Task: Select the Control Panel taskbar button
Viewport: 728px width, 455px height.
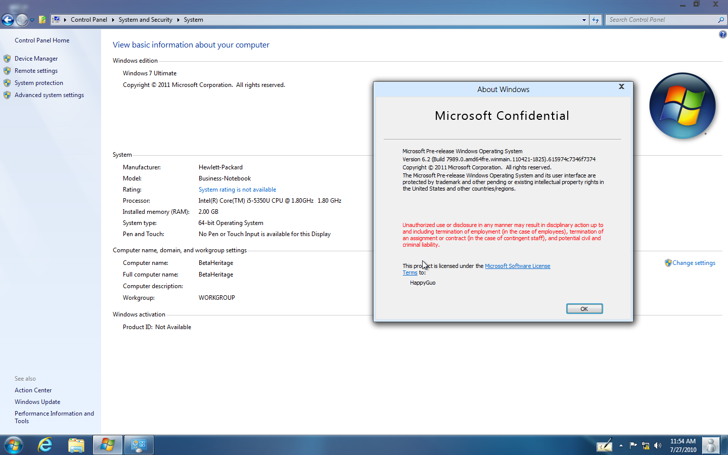Action: click(139, 445)
